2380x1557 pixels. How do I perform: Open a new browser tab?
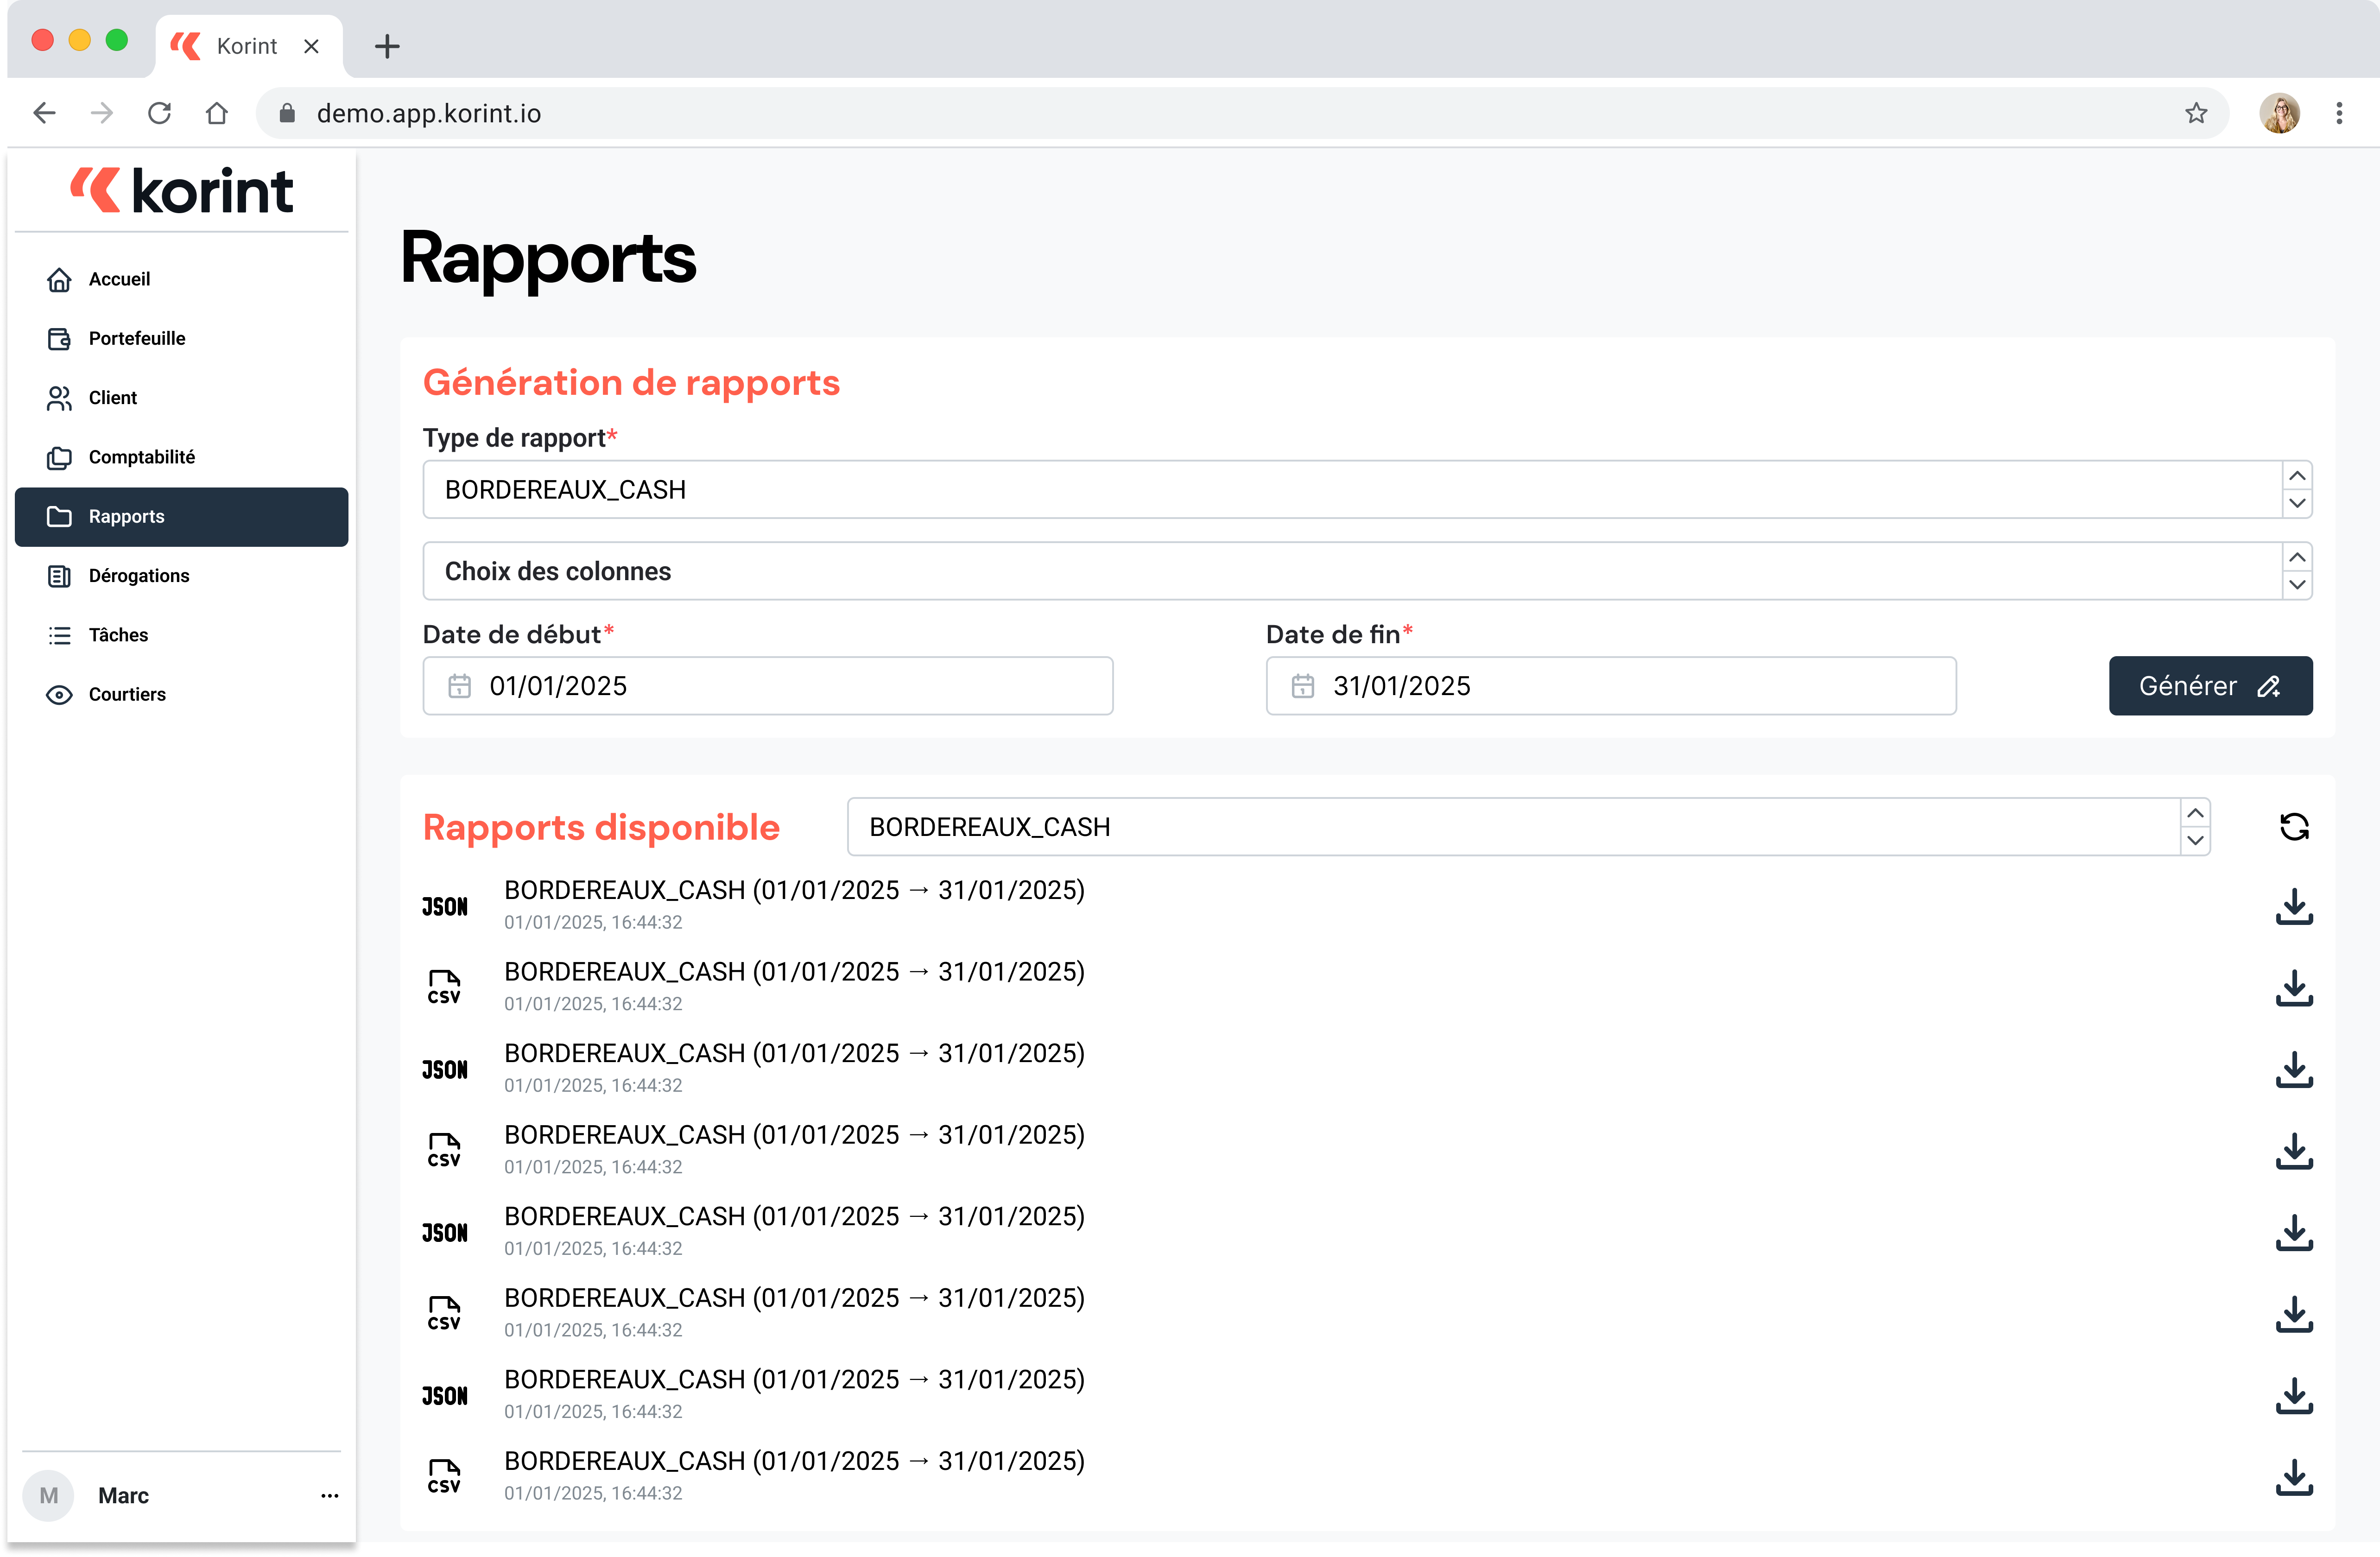click(x=387, y=46)
